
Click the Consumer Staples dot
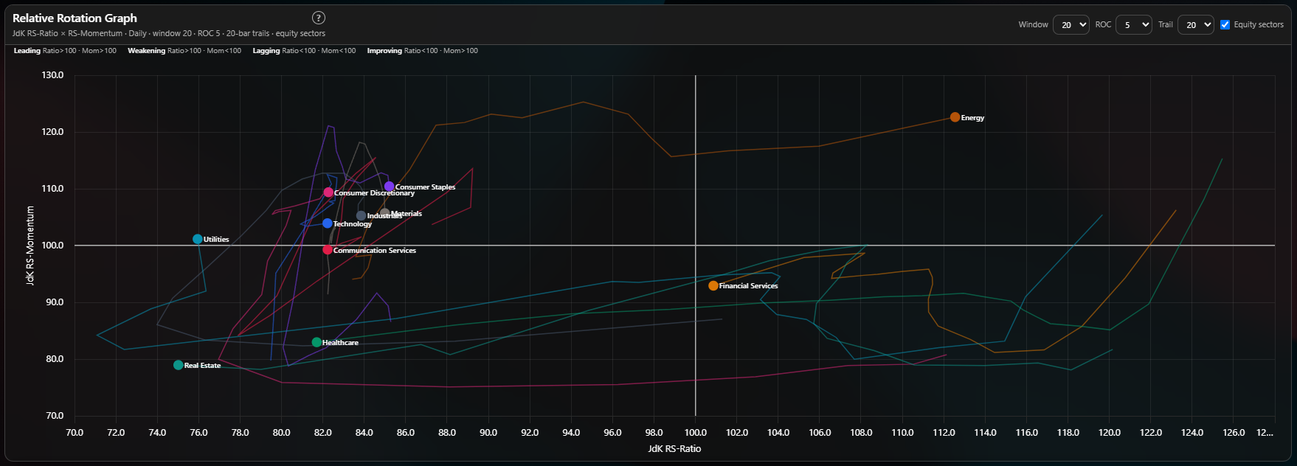click(389, 187)
